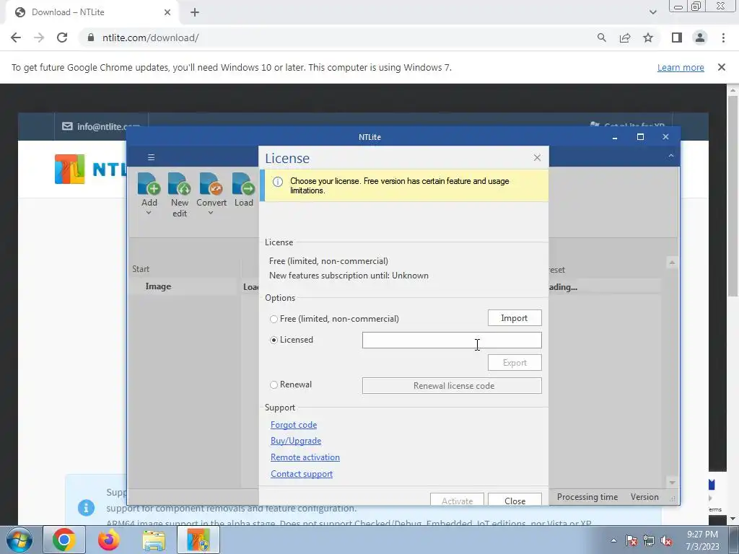Click the Action Center flag tray icon
739x554 pixels.
point(631,540)
